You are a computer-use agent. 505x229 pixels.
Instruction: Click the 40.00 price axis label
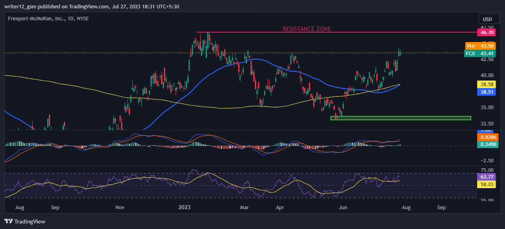(487, 75)
